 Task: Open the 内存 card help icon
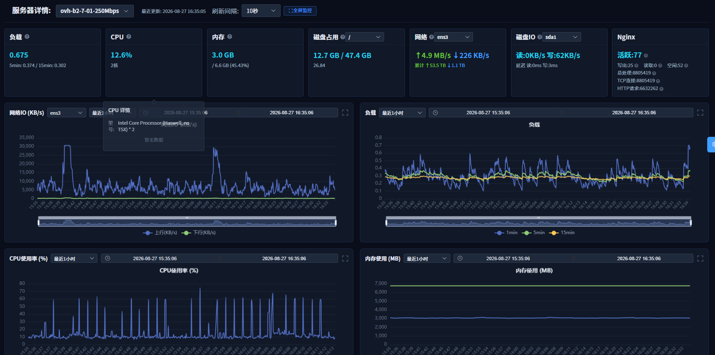(x=230, y=37)
